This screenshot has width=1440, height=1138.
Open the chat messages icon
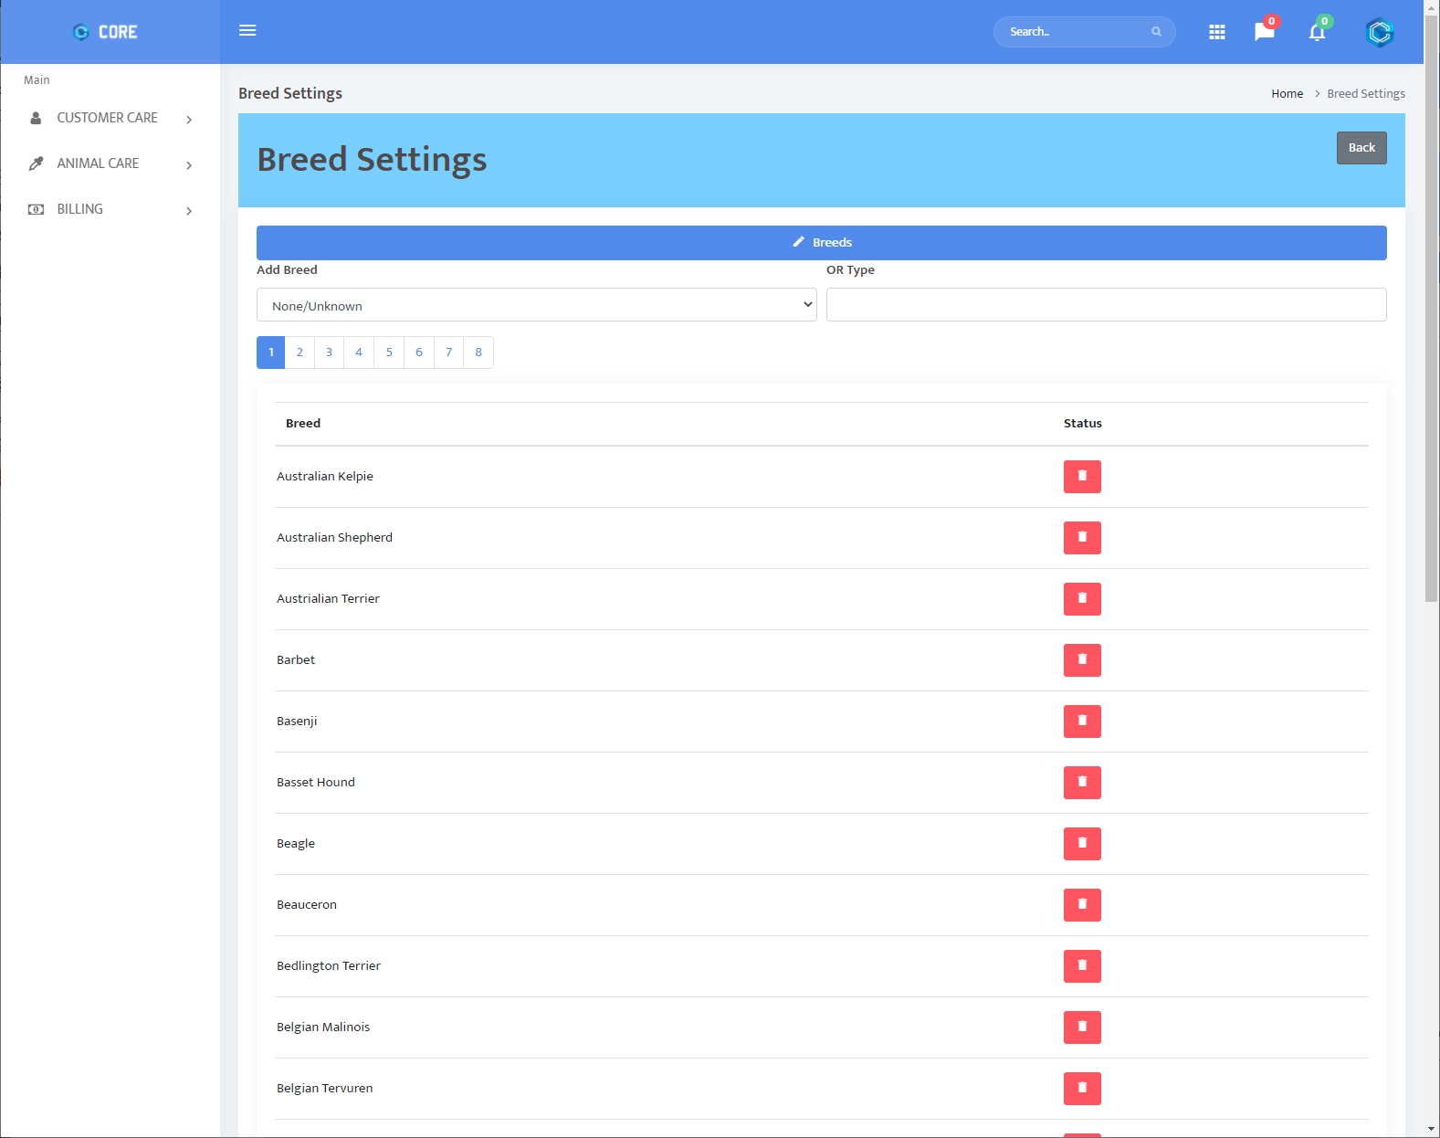coord(1265,32)
